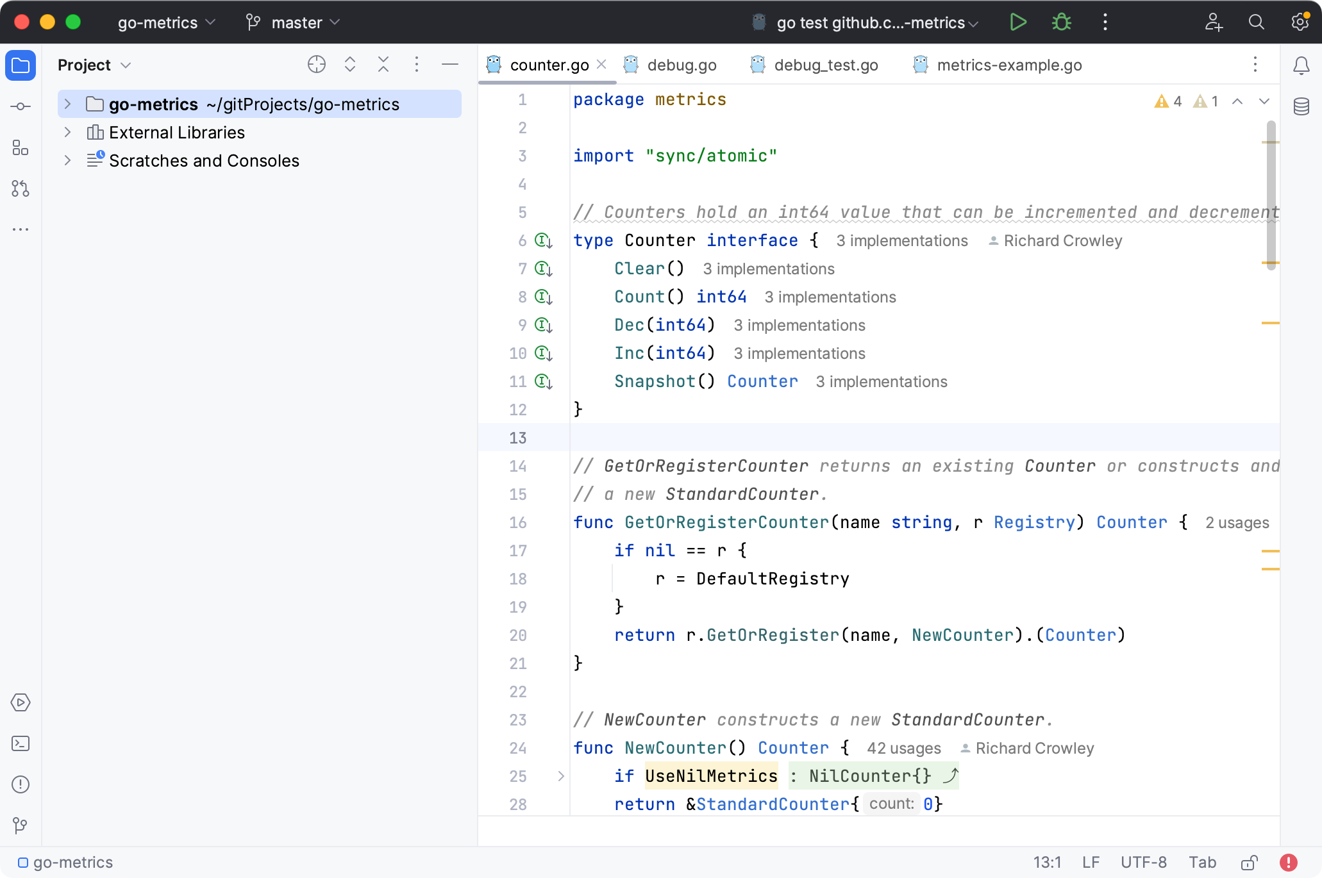
Task: Open the Problems tool window
Action: (21, 784)
